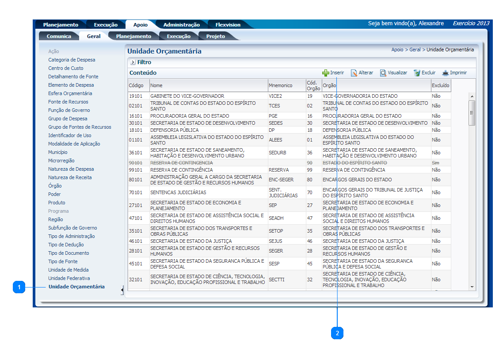The height and width of the screenshot is (345, 503).
Task: Click the green plus Inserir icon
Action: point(326,73)
